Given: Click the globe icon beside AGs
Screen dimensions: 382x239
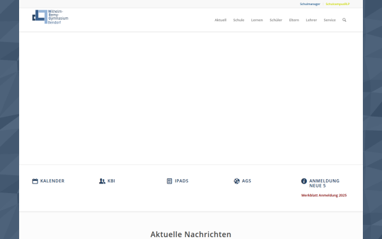Looking at the screenshot, I should (237, 181).
